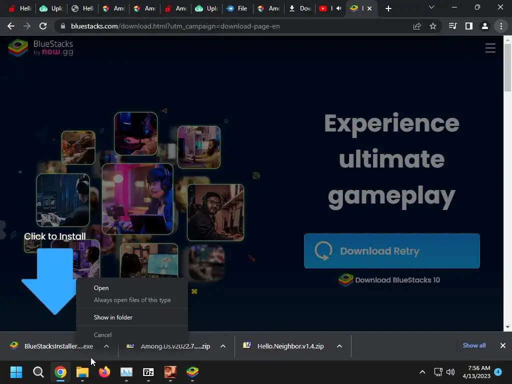Screen dimensions: 512x384
Task: Open the BlueStacks taskbar icon
Action: click(x=192, y=372)
